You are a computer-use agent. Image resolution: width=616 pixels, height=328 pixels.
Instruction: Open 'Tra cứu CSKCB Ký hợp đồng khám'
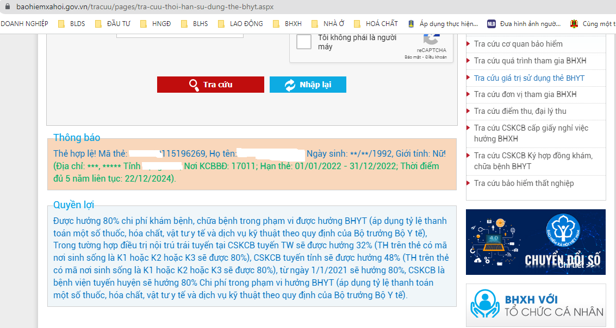click(533, 160)
